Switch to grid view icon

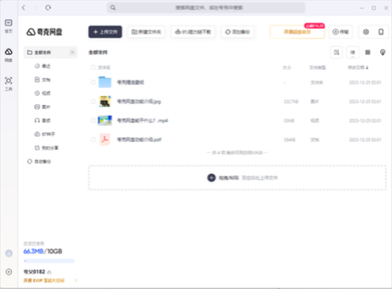point(368,52)
